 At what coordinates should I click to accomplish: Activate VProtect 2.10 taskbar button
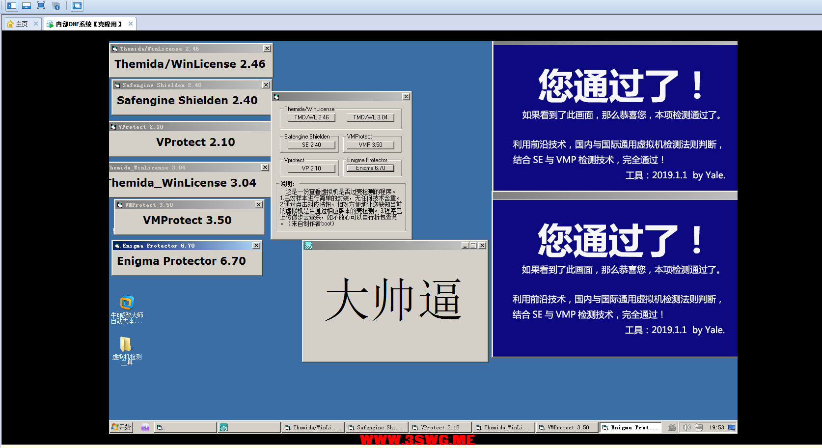440,427
